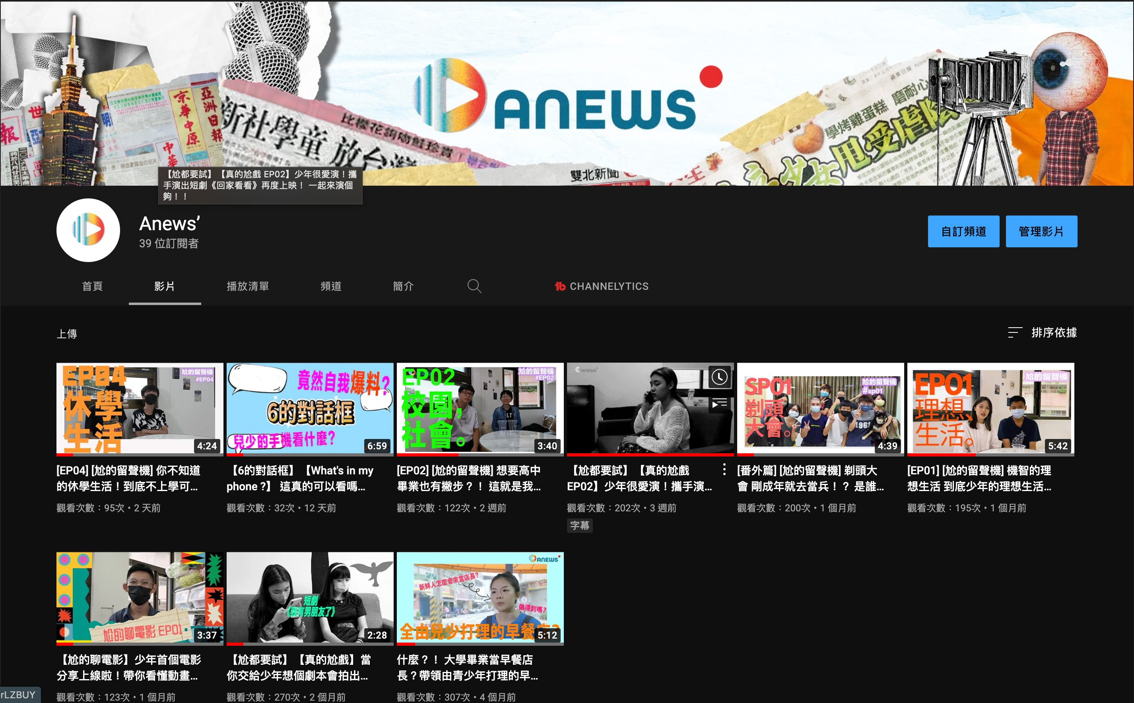1134x703 pixels.
Task: Click the Add to queue icon on thumbnail
Action: pos(719,403)
